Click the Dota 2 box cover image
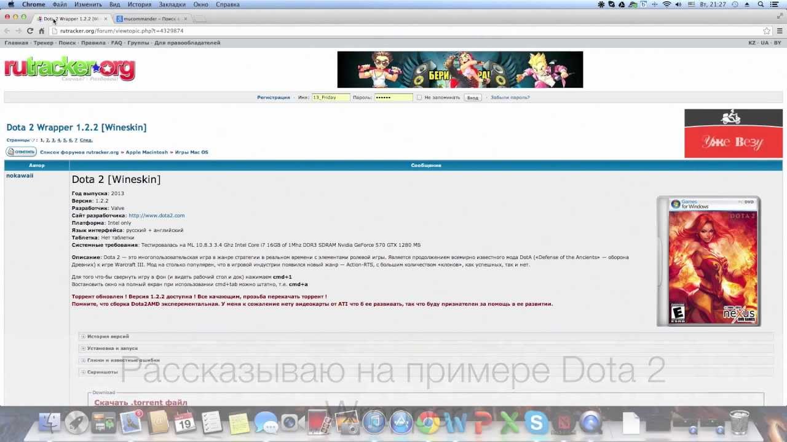 (x=708, y=261)
